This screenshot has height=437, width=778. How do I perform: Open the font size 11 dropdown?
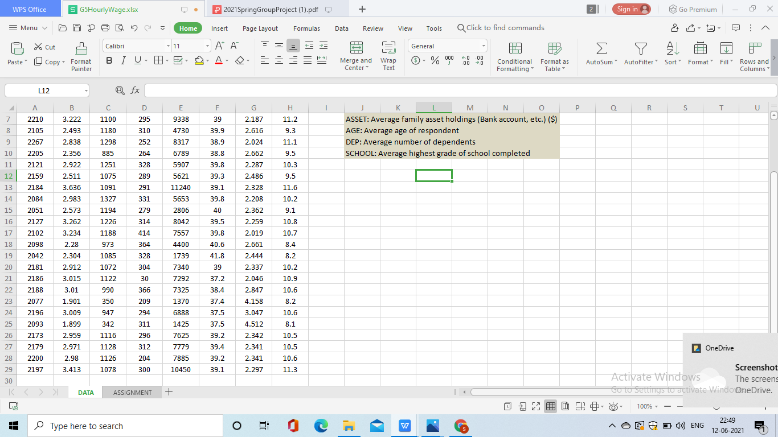[207, 46]
